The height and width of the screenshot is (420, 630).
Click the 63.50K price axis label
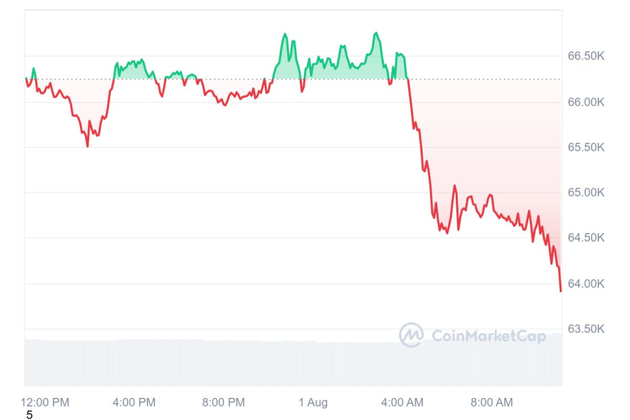point(586,329)
